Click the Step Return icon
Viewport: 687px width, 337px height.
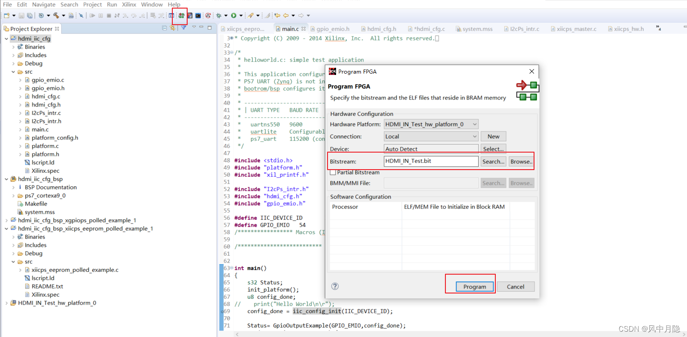tap(142, 15)
